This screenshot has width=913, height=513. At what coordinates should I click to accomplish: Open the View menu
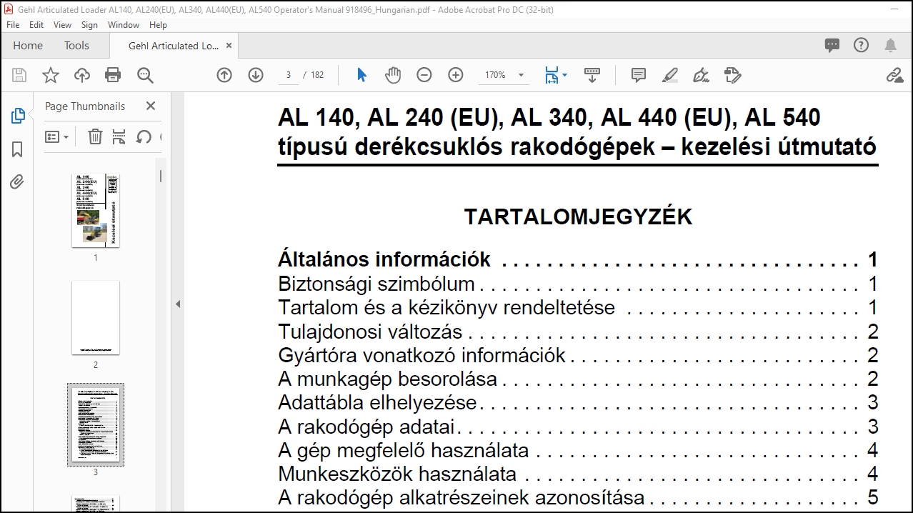[x=62, y=24]
